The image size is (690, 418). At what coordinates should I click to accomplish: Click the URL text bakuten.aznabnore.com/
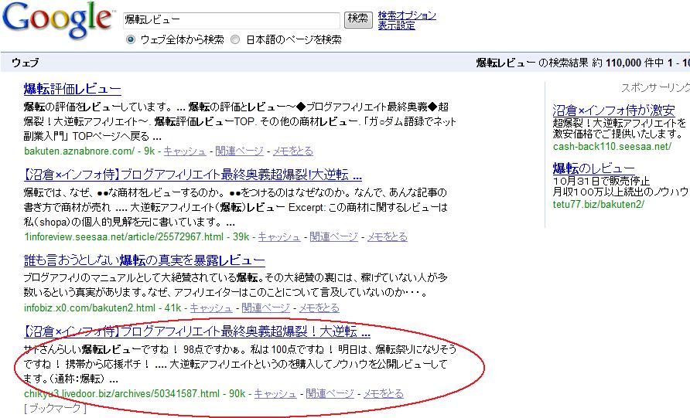pyautogui.click(x=79, y=151)
